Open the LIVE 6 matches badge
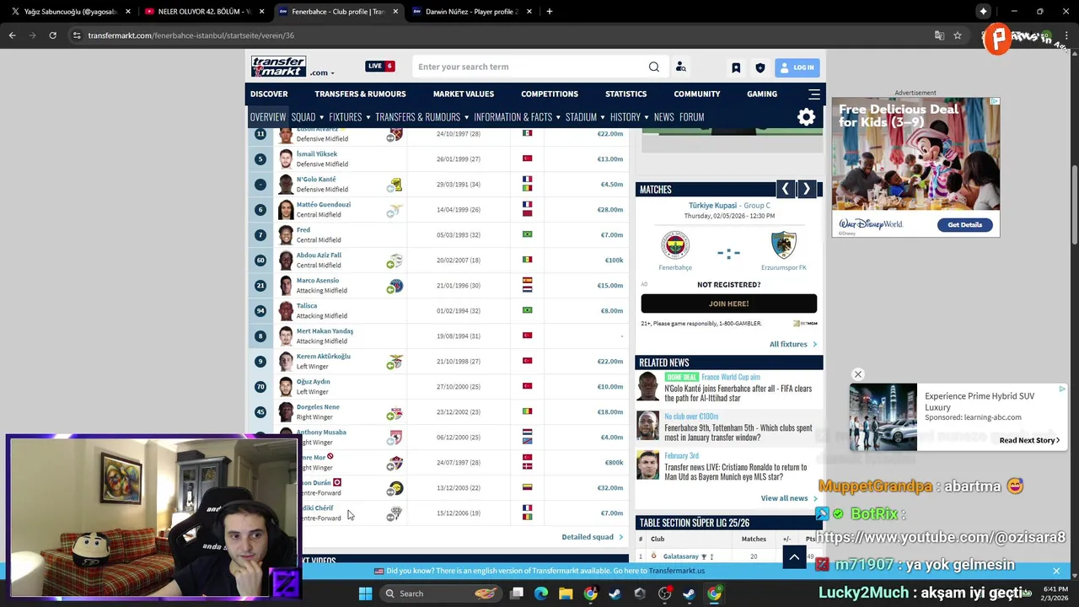Viewport: 1079px width, 607px height. [x=379, y=66]
